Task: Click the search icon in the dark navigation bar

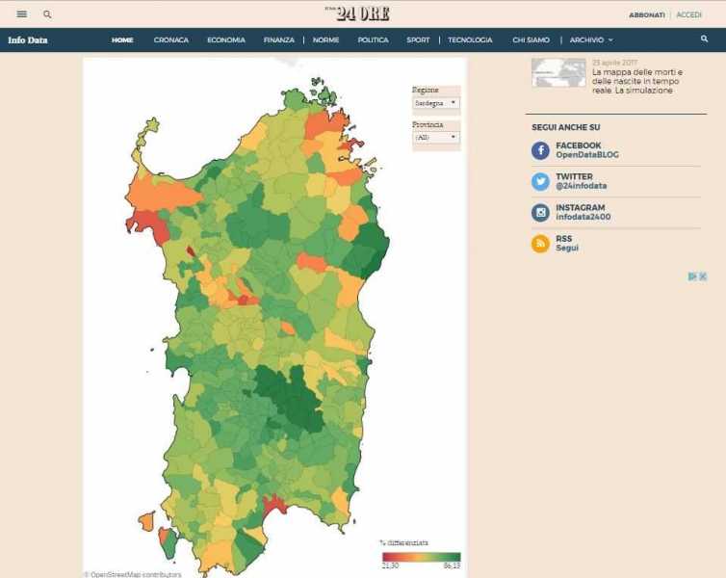Action: tap(704, 39)
